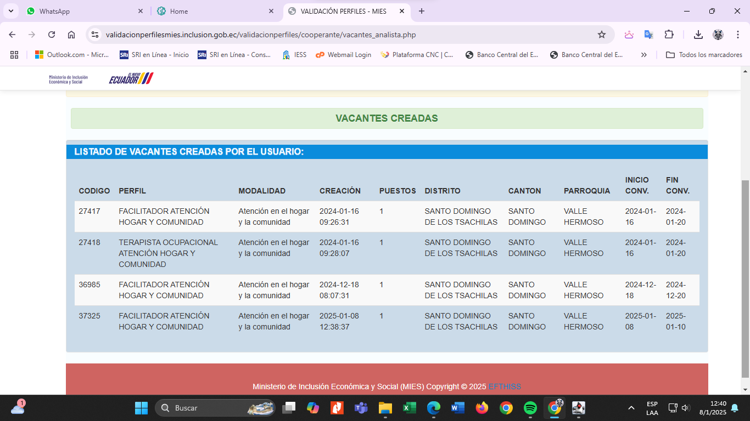Reload the page with the refresh icon
The image size is (750, 421).
click(52, 35)
